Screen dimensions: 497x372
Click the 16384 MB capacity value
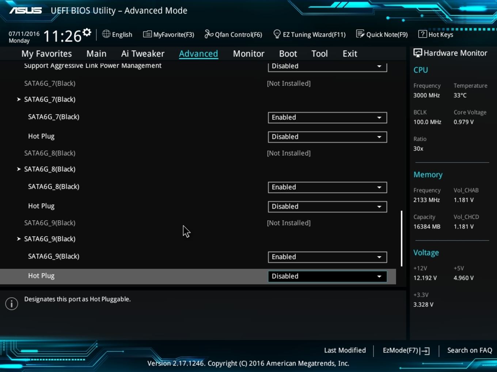[427, 226]
